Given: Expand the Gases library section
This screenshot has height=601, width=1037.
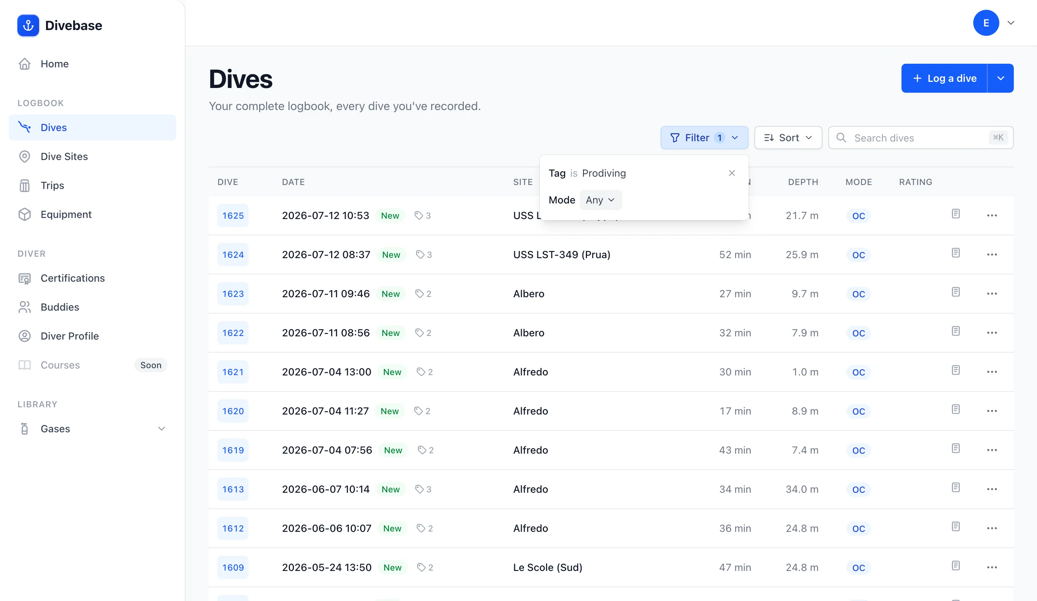Looking at the screenshot, I should (x=161, y=428).
